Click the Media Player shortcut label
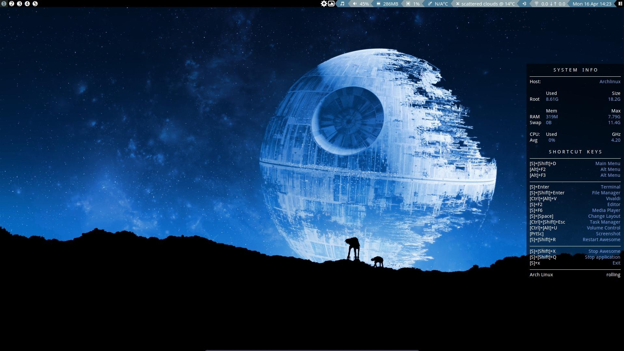 point(606,210)
